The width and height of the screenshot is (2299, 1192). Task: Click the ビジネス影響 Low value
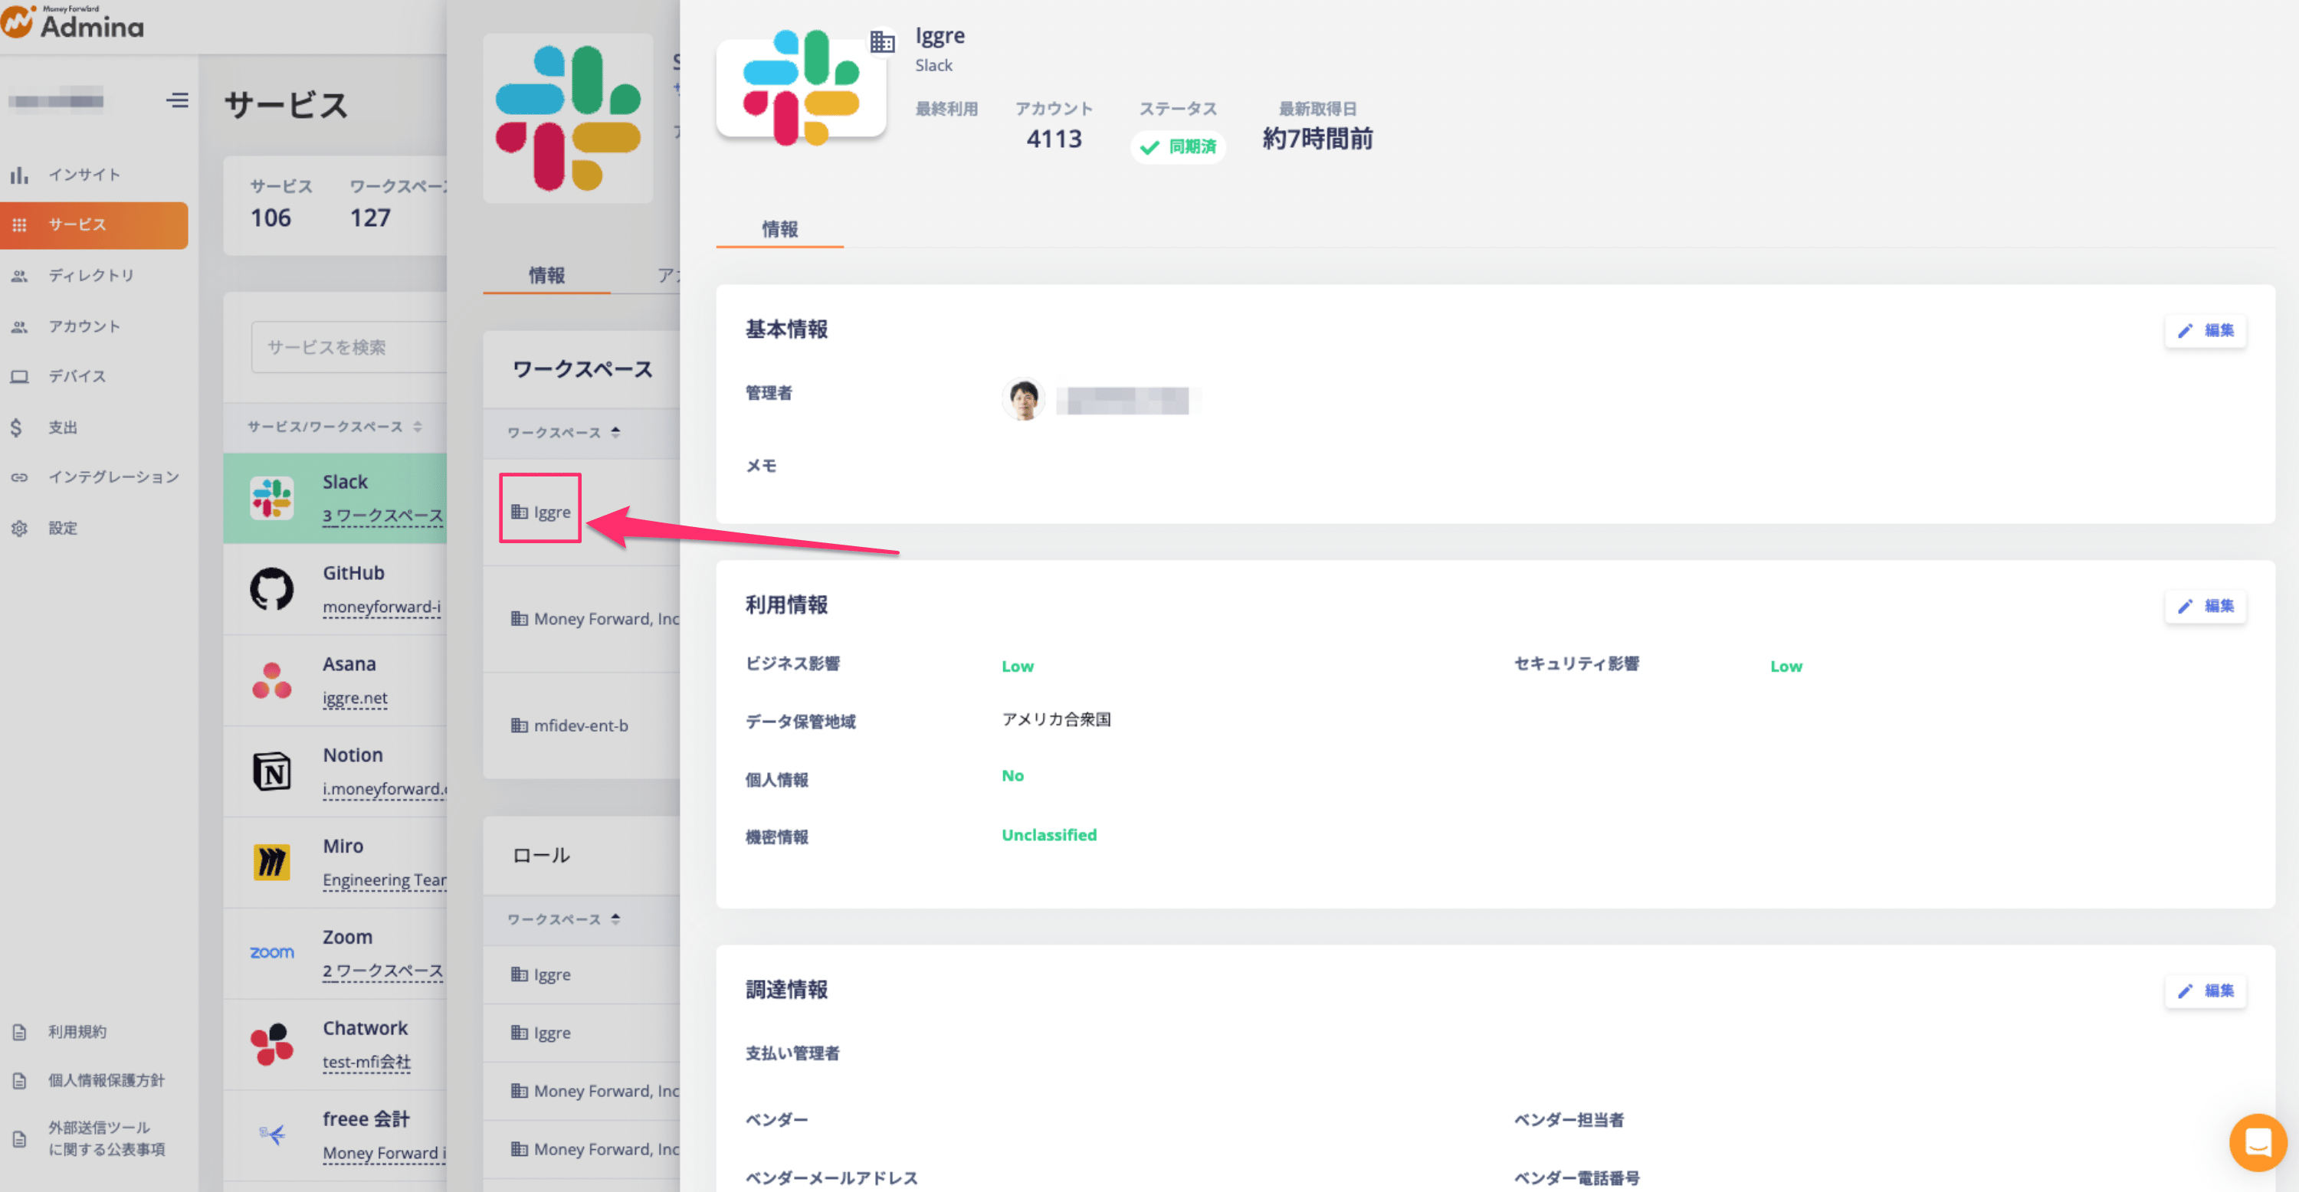pos(1018,666)
